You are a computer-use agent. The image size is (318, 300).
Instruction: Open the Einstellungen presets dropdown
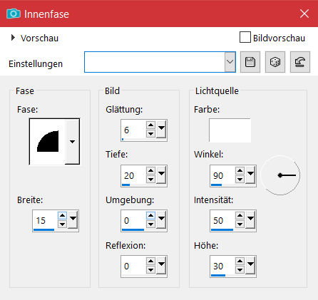230,62
